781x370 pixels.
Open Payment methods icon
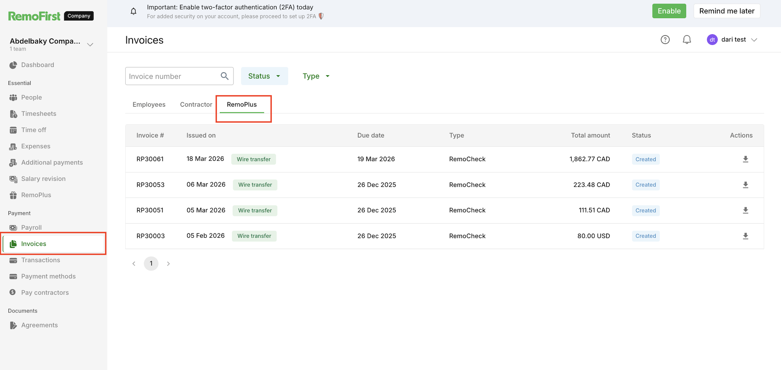(x=13, y=276)
